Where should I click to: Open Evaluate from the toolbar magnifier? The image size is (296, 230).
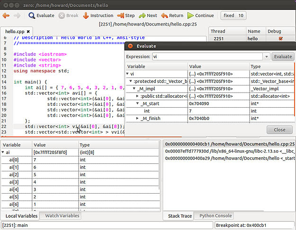coord(41,16)
